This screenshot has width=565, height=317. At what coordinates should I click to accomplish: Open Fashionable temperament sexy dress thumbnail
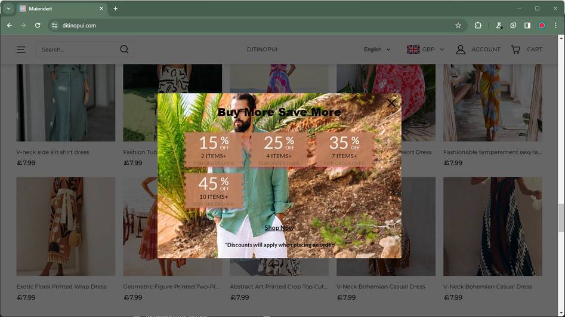pyautogui.click(x=493, y=103)
